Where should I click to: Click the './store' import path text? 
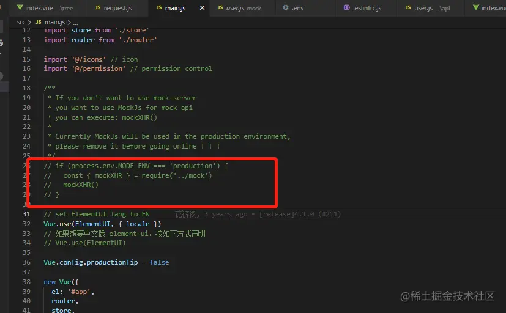(x=132, y=31)
